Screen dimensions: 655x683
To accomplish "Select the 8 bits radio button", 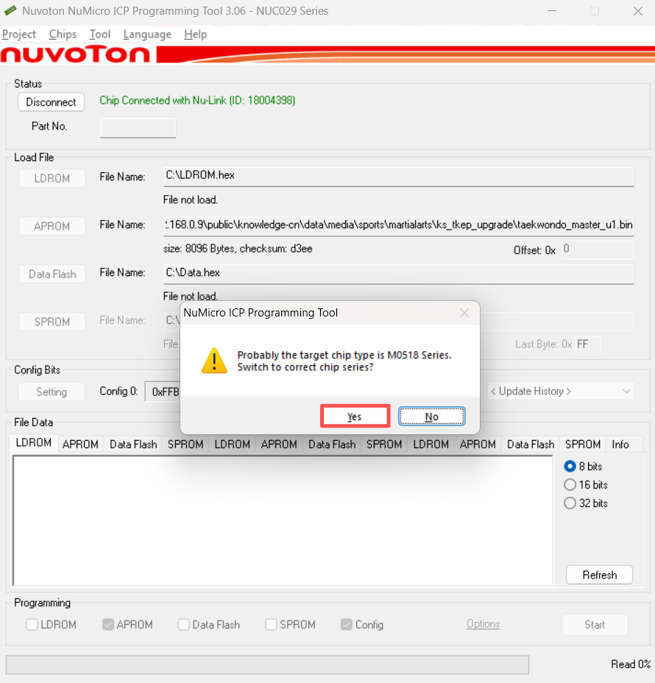I will [x=570, y=466].
